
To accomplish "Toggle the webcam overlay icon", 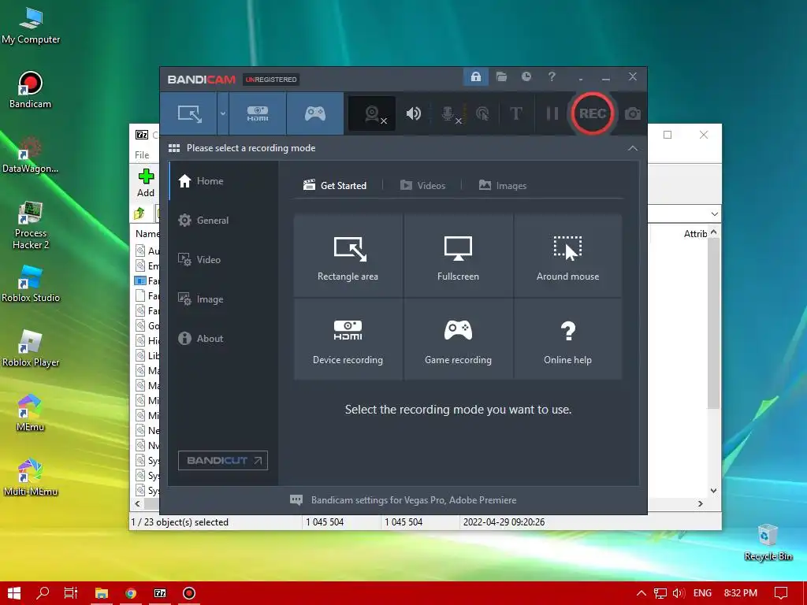I will point(372,113).
